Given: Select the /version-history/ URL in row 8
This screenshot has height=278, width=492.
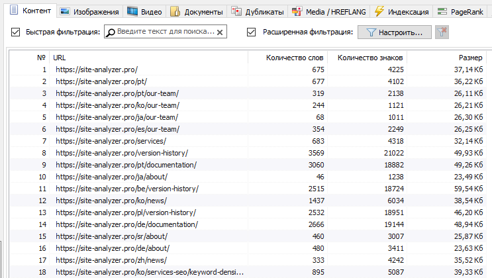Looking at the screenshot, I should coord(122,153).
